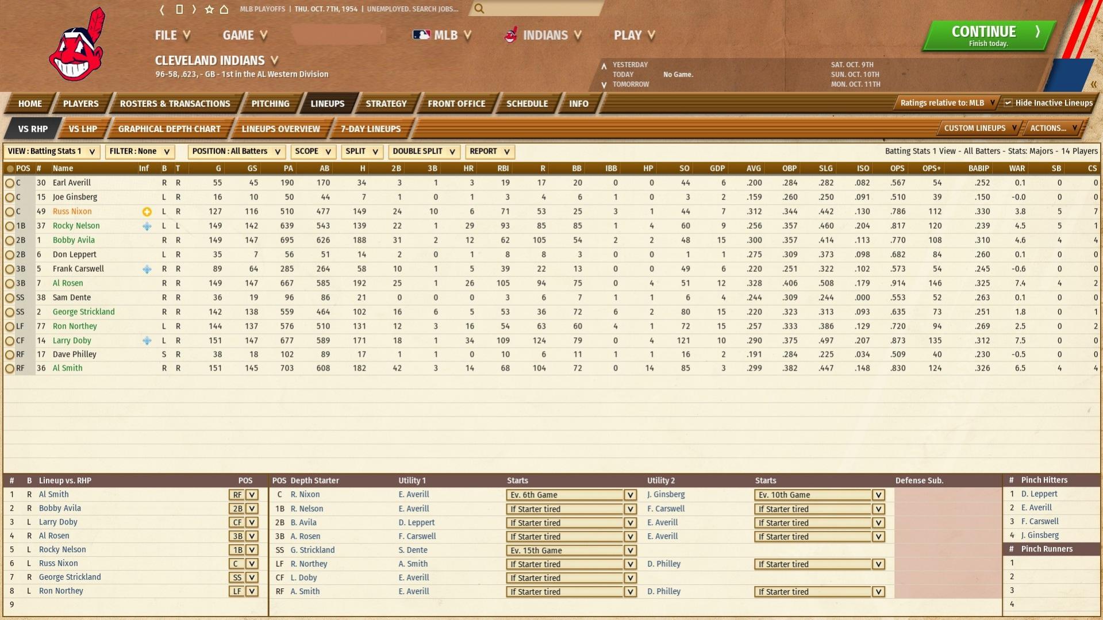1103x620 pixels.
Task: Click the schedule up arrow
Action: 604,66
